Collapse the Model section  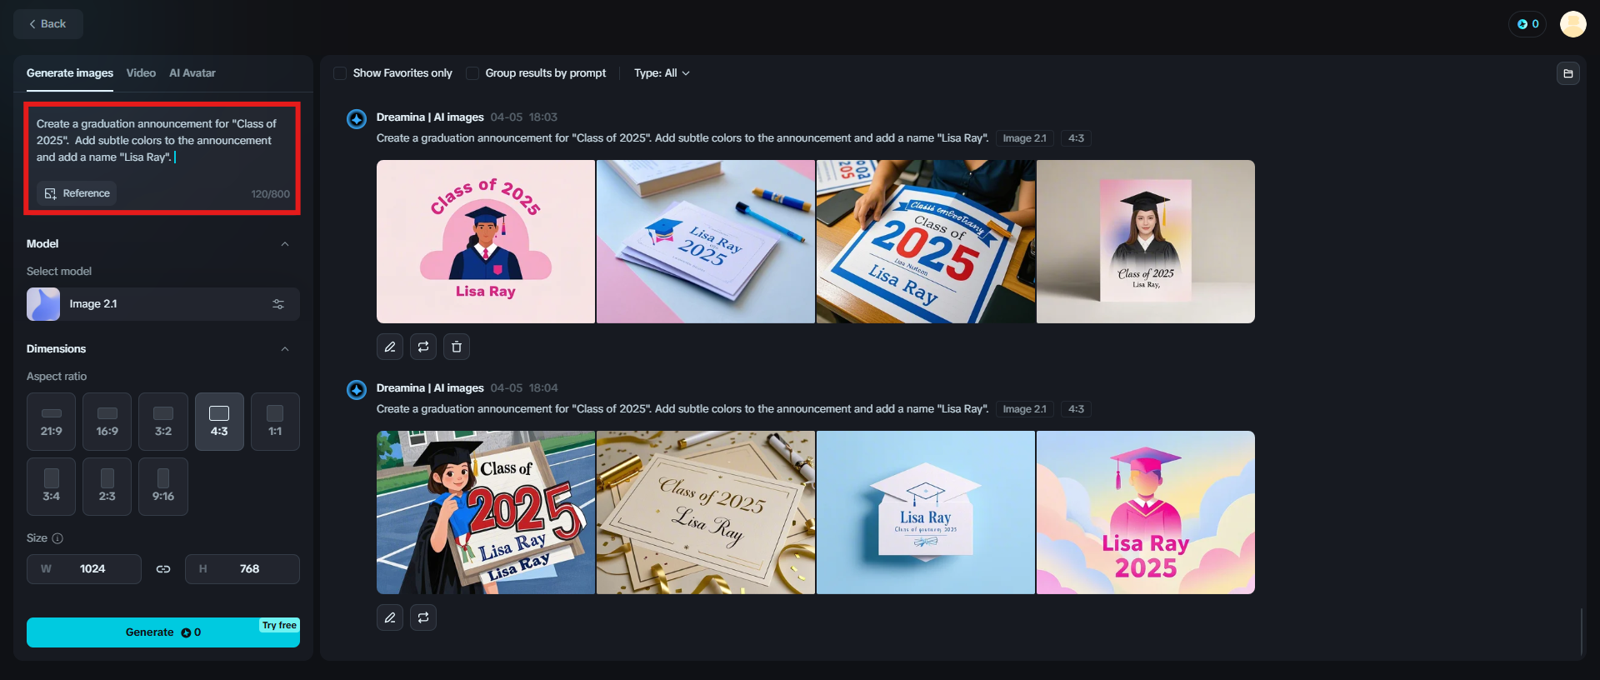click(285, 244)
